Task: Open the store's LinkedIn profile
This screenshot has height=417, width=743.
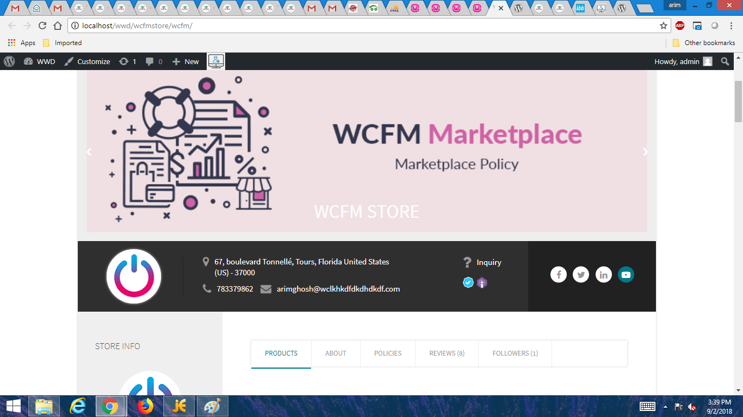Action: point(604,275)
